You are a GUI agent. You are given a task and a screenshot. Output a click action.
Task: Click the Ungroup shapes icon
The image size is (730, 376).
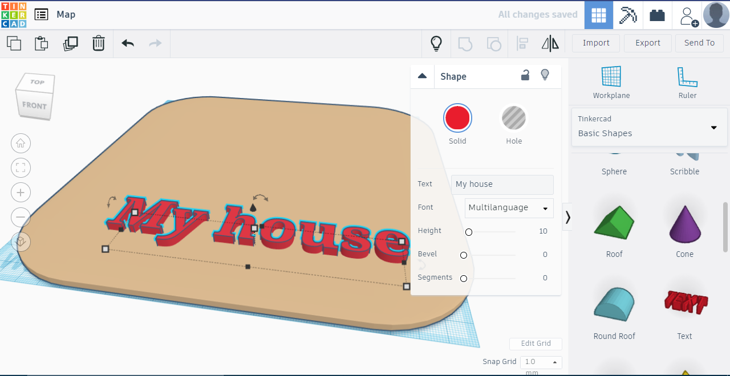494,44
